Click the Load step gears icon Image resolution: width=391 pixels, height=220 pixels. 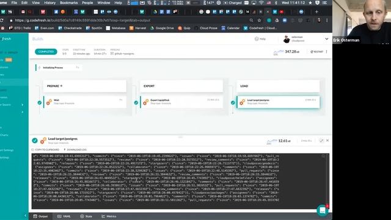(242, 102)
